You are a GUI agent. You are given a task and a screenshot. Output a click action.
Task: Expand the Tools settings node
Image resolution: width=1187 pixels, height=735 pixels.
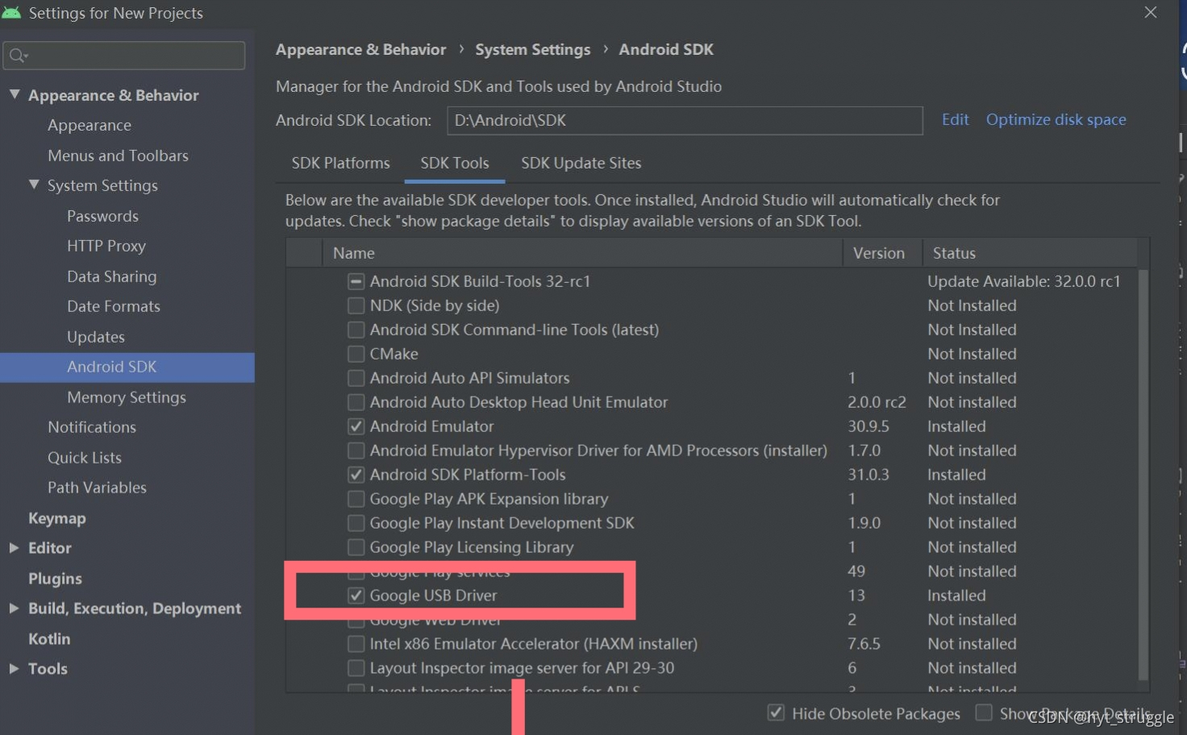coord(15,669)
